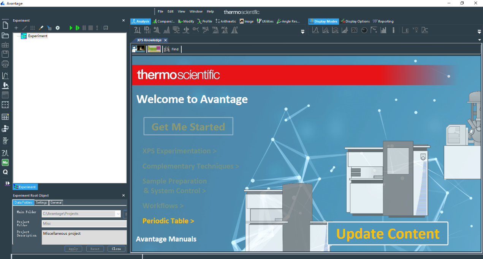This screenshot has width=483, height=259.
Task: Click the New document icon in left sidebar
Action: click(5, 25)
